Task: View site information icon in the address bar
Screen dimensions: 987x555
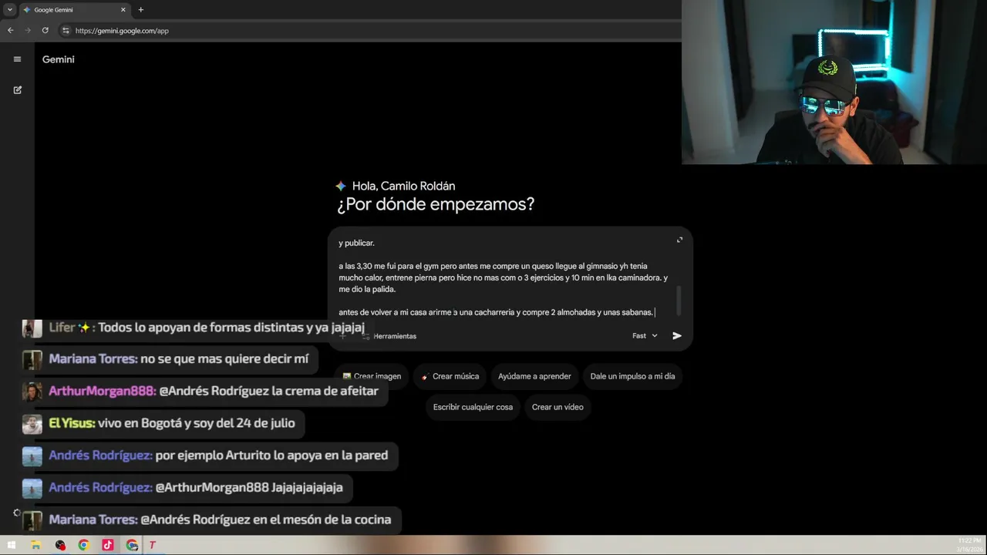Action: pyautogui.click(x=66, y=31)
